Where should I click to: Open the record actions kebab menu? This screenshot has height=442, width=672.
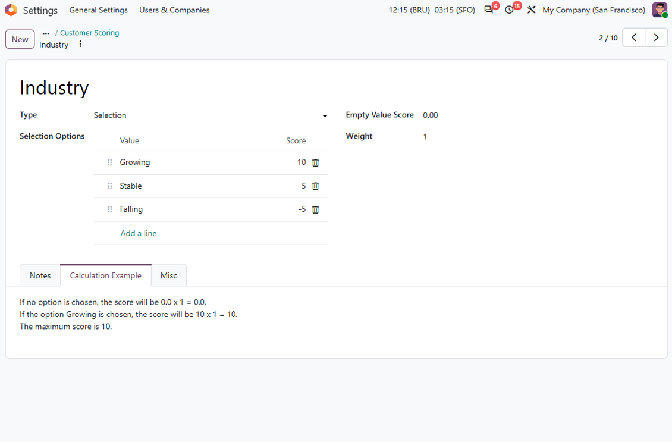[80, 44]
